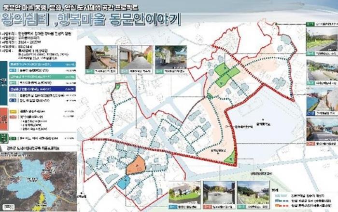
Task: Click the small green marker at left boundary
Action: (117, 87)
